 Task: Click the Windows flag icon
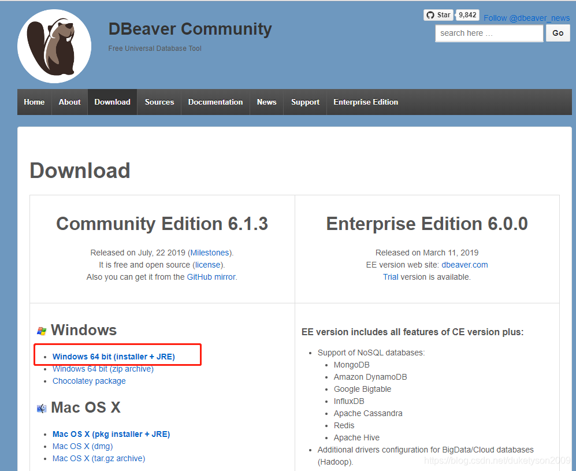pyautogui.click(x=42, y=331)
